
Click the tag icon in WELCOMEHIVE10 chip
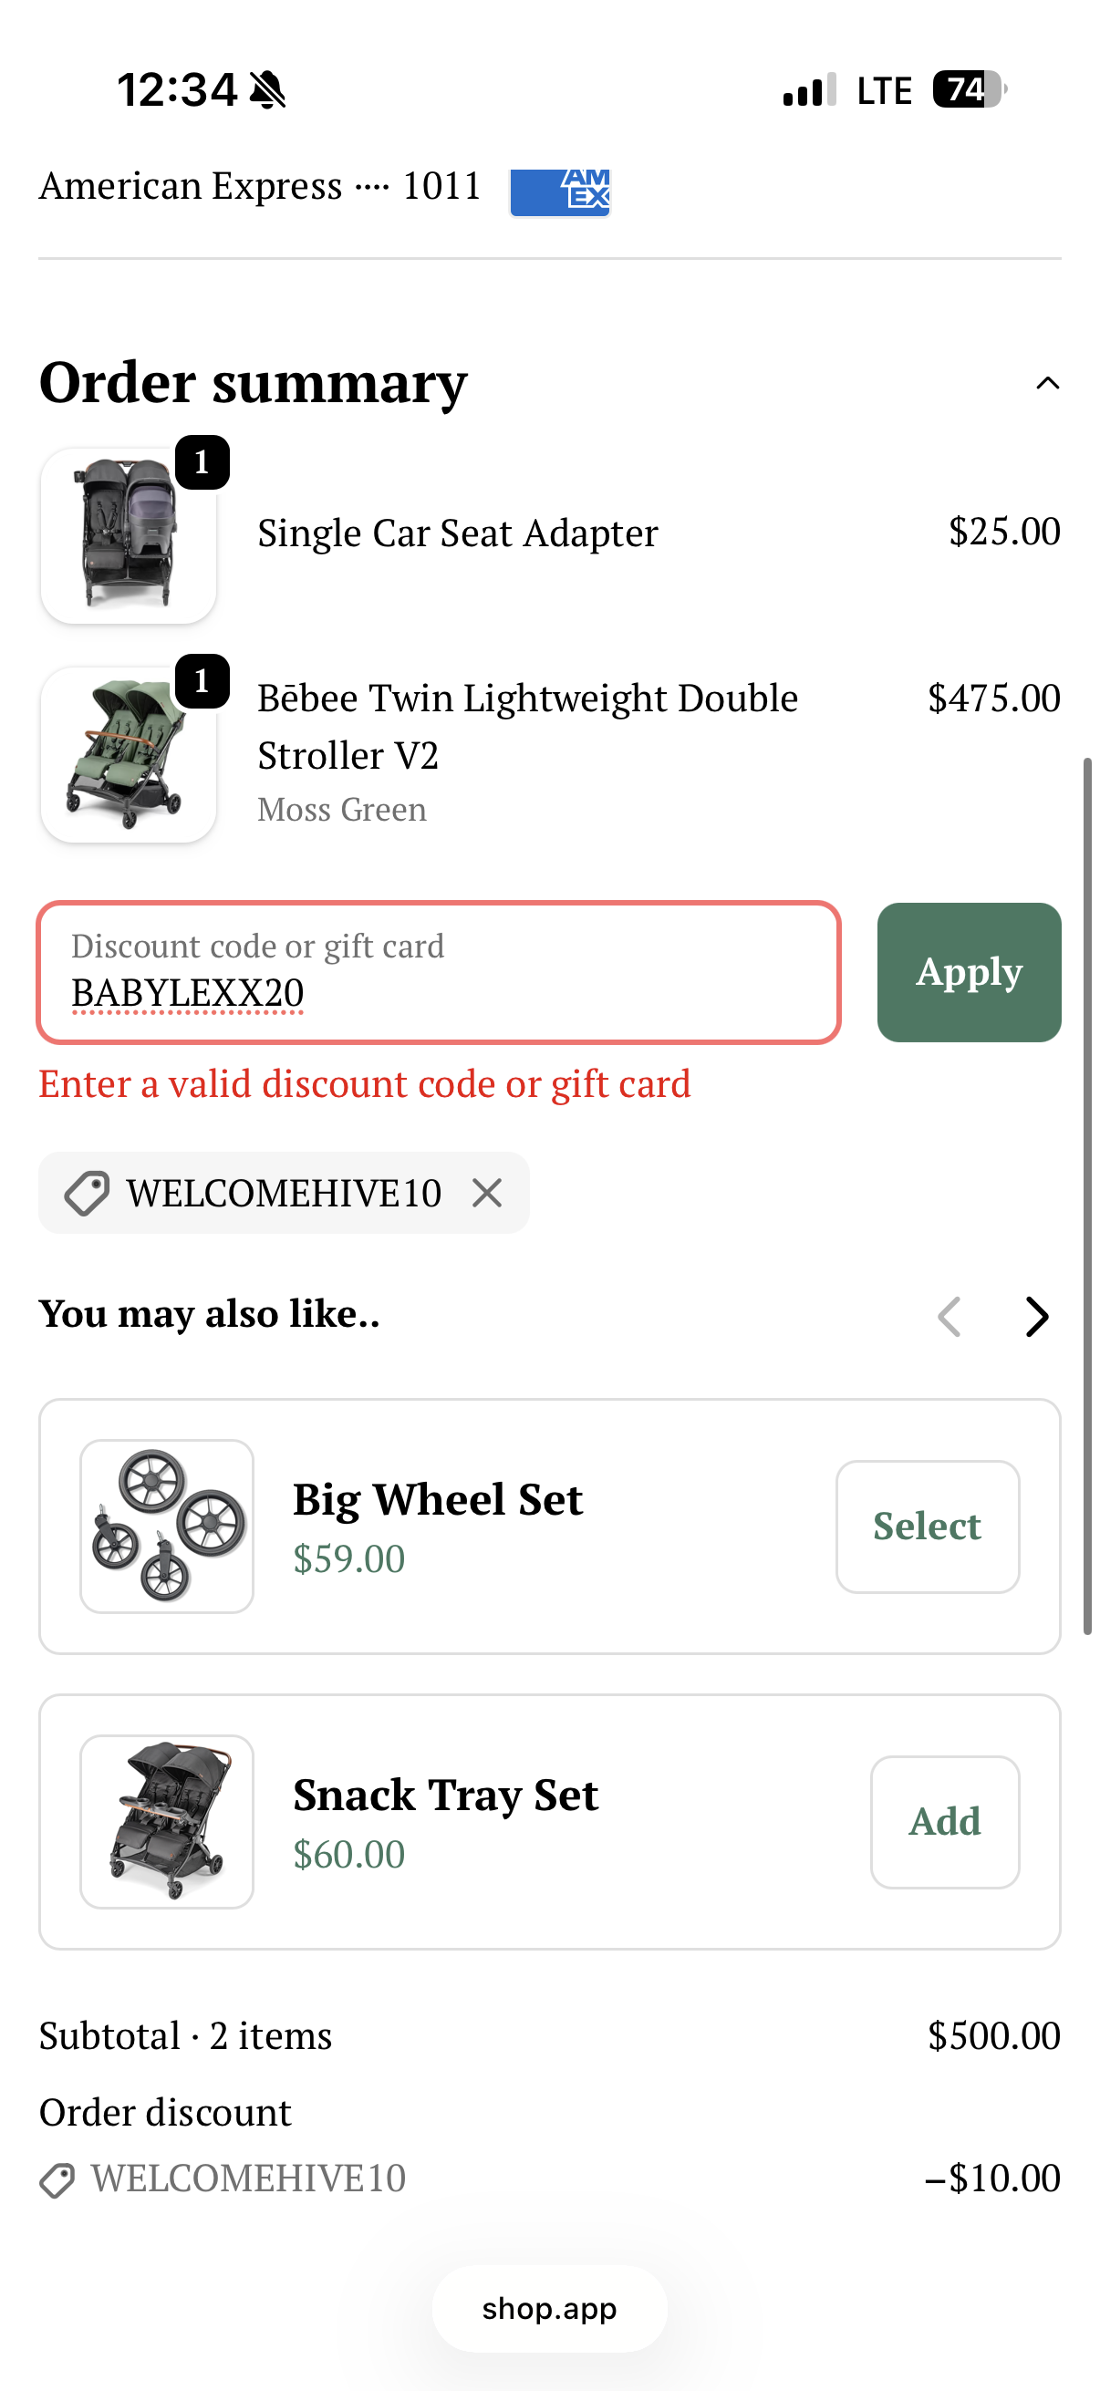click(x=87, y=1193)
